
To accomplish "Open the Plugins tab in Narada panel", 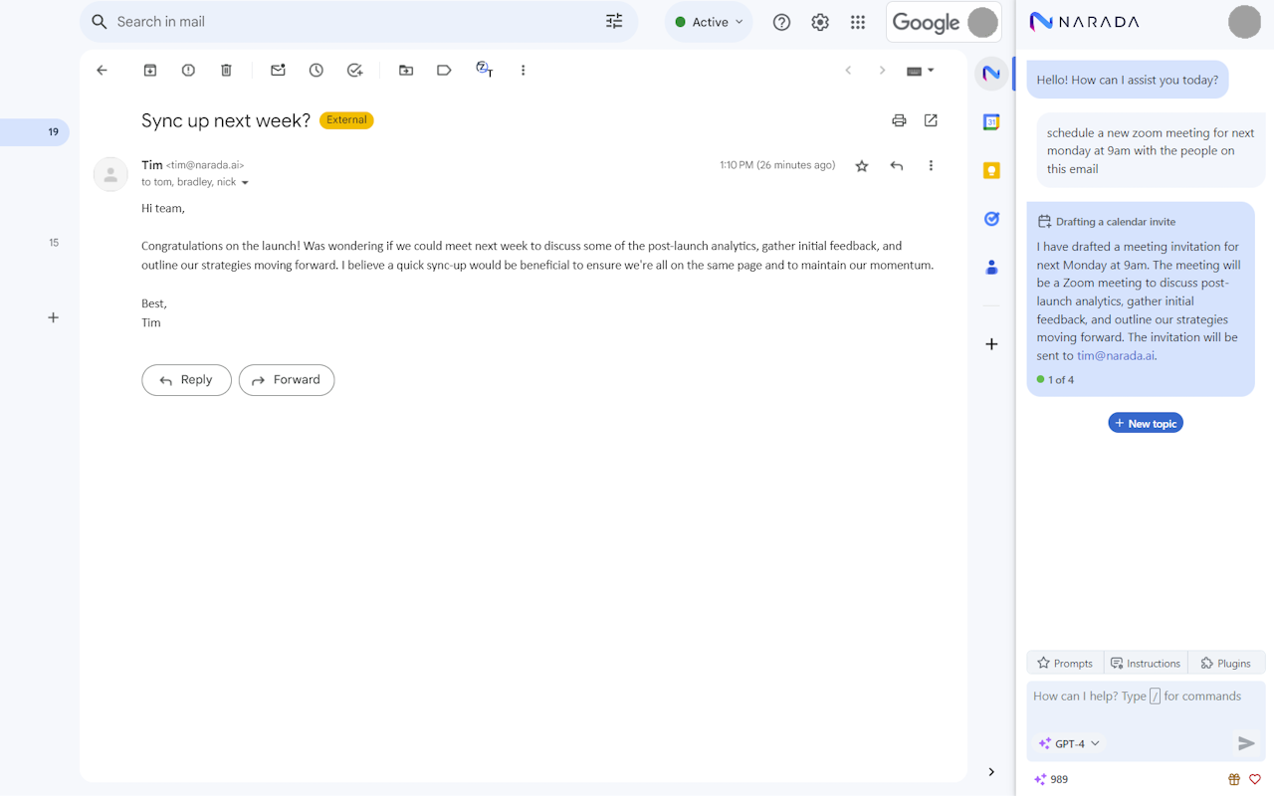I will tap(1226, 662).
